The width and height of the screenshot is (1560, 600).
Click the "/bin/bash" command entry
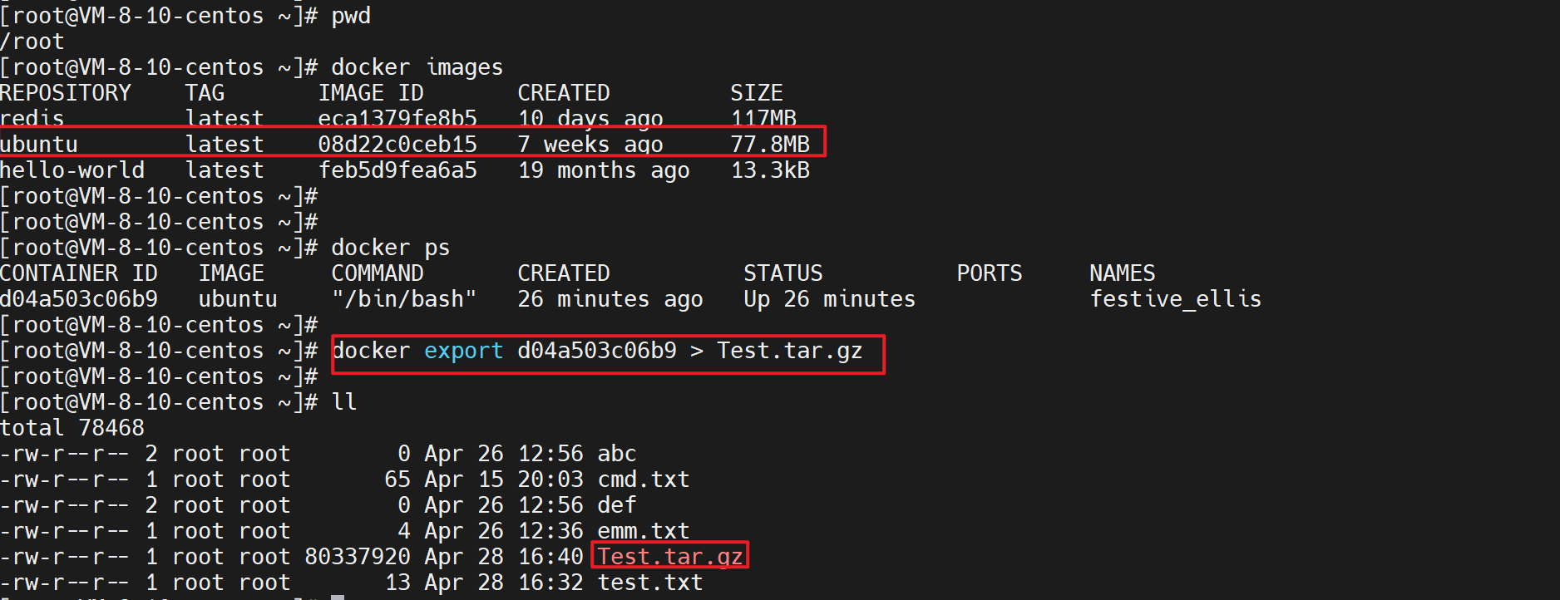404,299
